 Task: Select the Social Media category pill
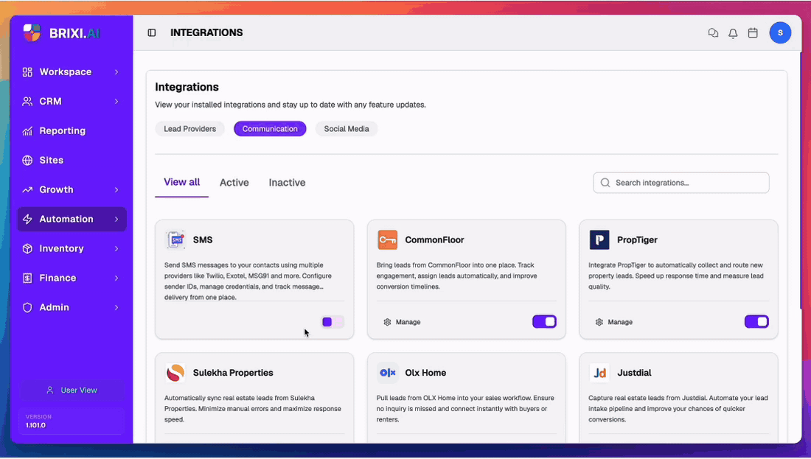coord(347,129)
